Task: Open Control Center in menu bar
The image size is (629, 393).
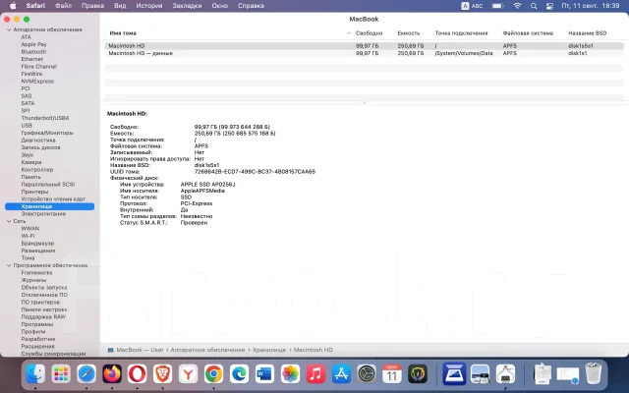Action: point(549,6)
